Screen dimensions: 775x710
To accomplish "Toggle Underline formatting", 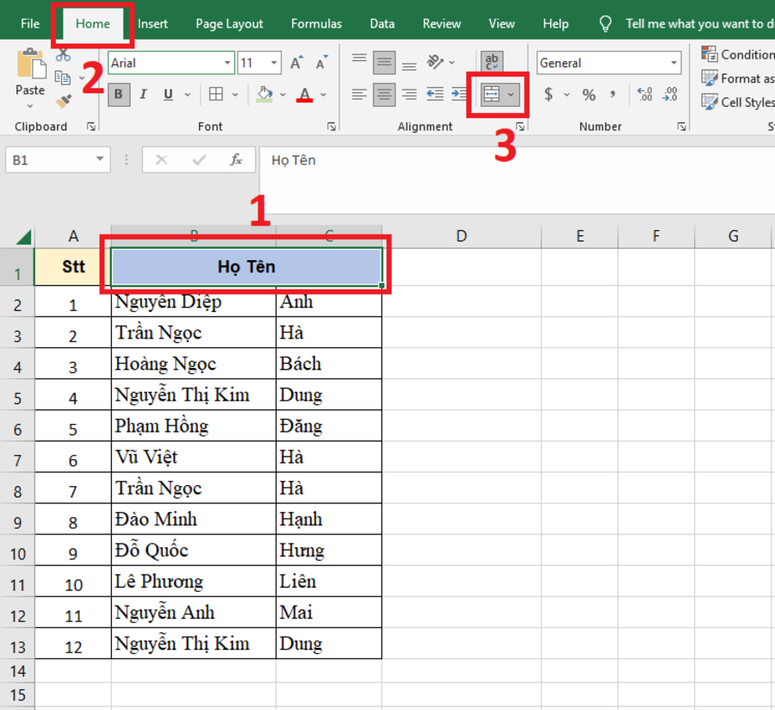I will 168,94.
